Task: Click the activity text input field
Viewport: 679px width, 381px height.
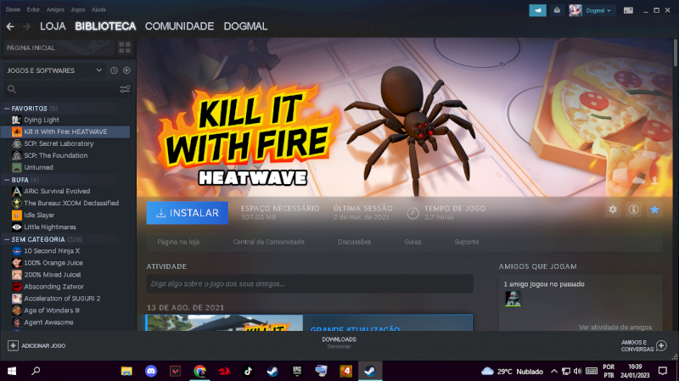Action: coord(310,284)
